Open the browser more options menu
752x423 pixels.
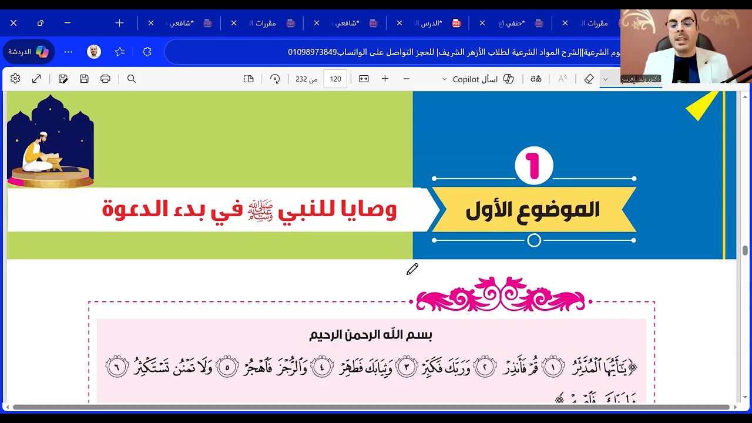[x=68, y=52]
